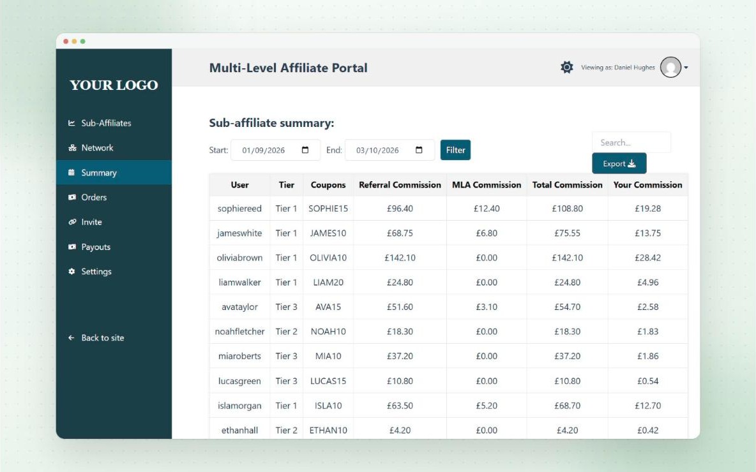Select user jameswhite in table
The image size is (756, 472).
pyautogui.click(x=239, y=233)
